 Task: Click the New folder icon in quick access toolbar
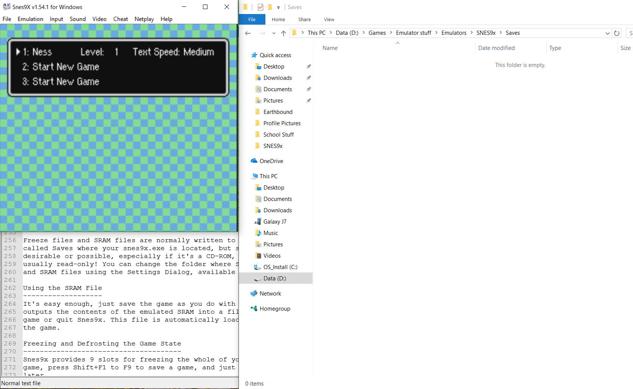point(270,7)
